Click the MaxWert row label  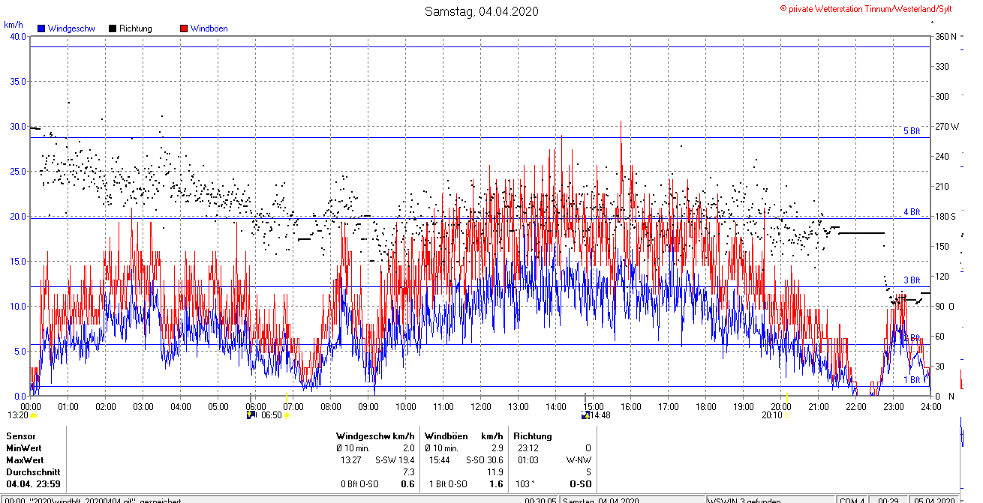24,460
